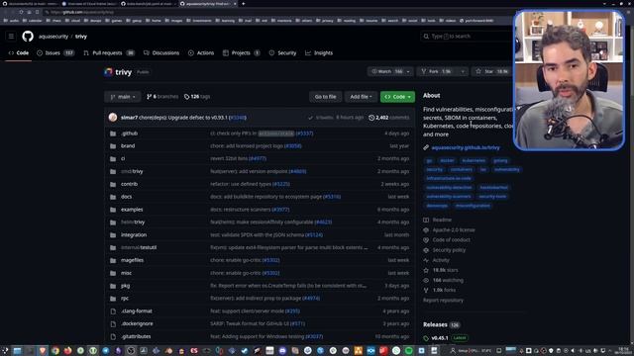The height and width of the screenshot is (356, 634).
Task: Open the .gitattributes file
Action: click(x=136, y=336)
